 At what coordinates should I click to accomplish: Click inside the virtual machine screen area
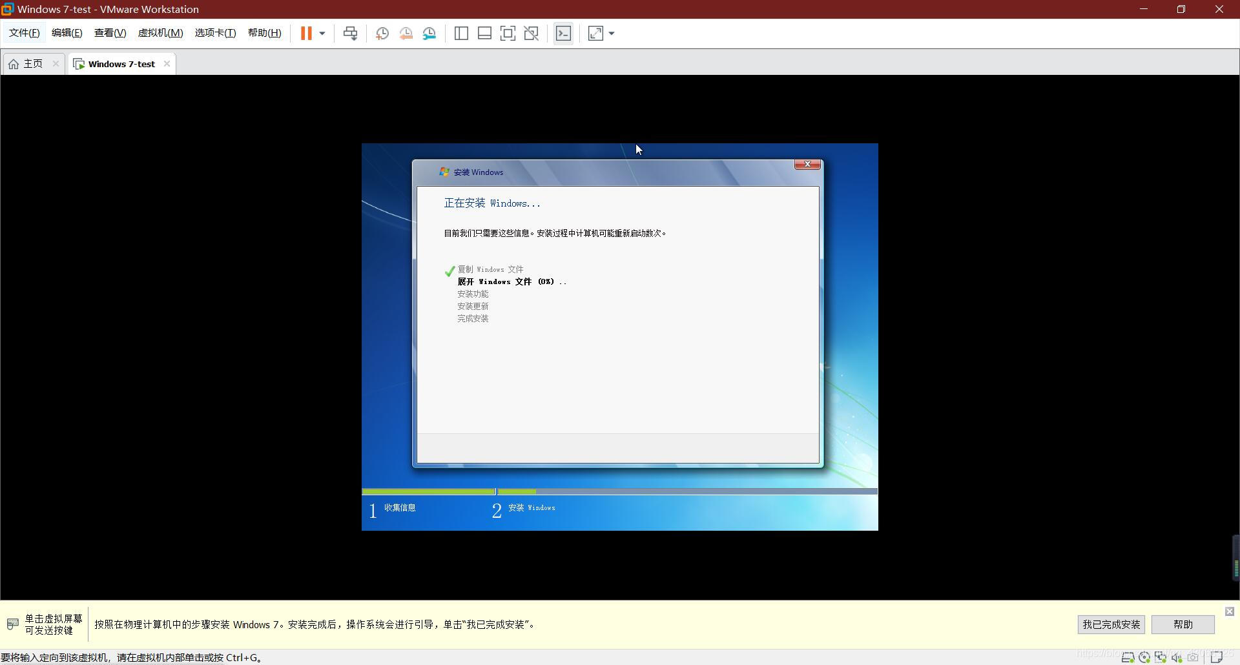coord(619,337)
